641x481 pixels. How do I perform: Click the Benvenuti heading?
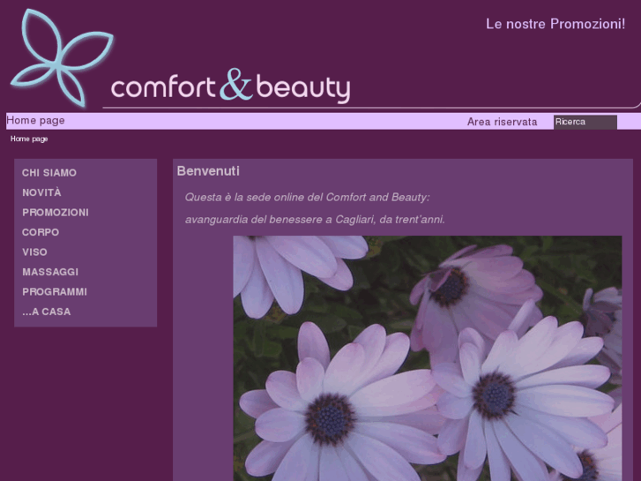[x=208, y=171]
